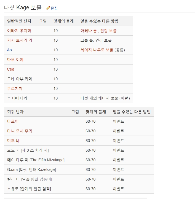Click the Gaara Kazekage row name

[x=31, y=170]
